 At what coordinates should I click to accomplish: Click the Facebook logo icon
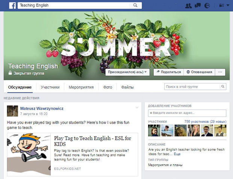click(x=12, y=6)
